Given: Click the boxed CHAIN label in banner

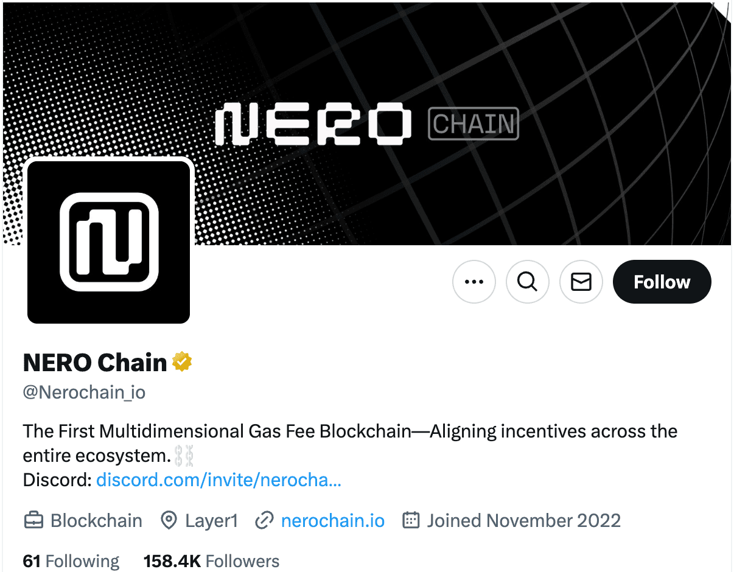Looking at the screenshot, I should 474,124.
